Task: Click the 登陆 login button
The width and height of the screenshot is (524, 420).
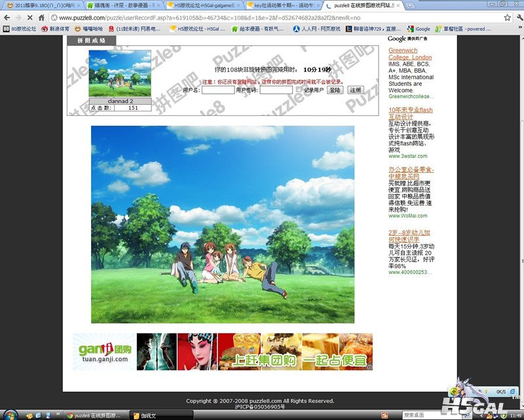Action: tap(335, 90)
